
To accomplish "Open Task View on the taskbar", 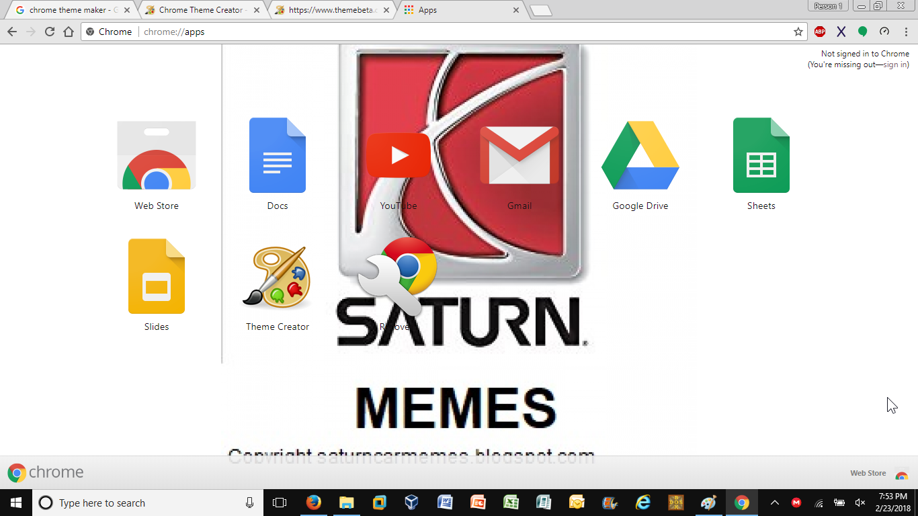I will click(x=280, y=503).
